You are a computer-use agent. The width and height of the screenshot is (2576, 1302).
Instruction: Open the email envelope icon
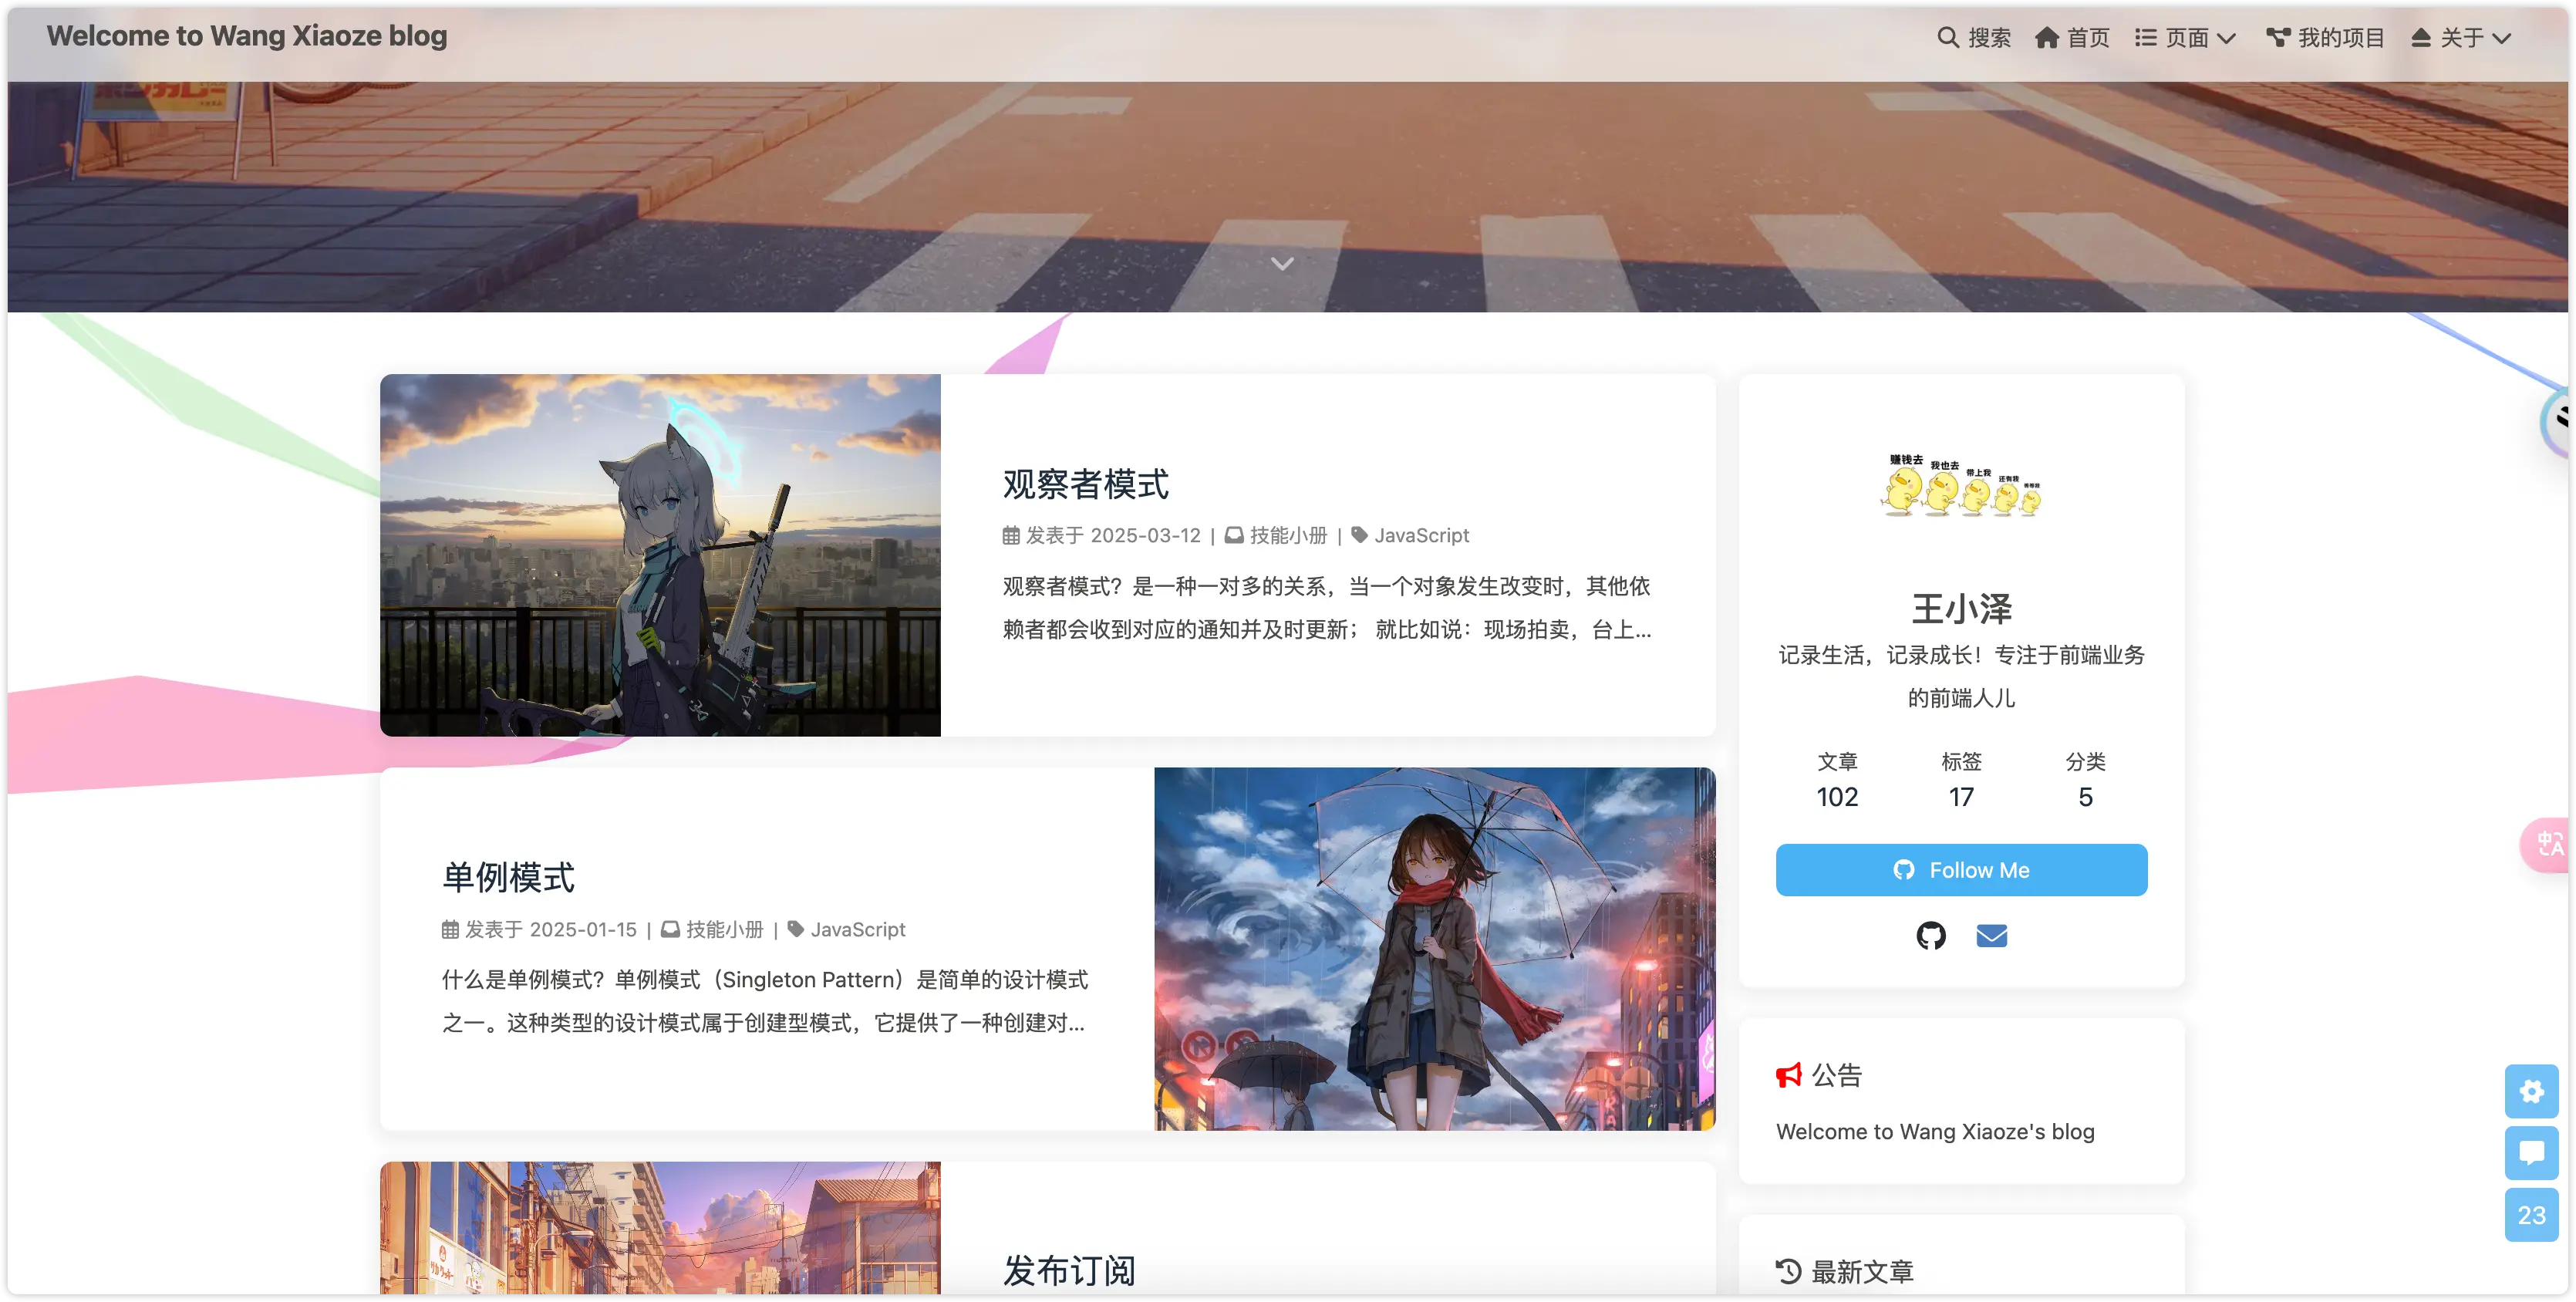tap(1991, 936)
